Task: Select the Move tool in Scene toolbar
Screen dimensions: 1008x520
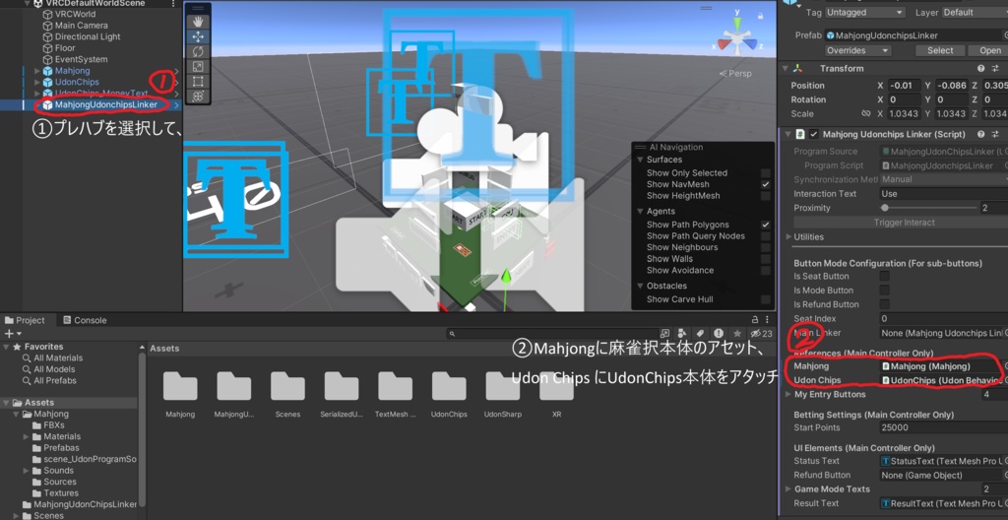Action: pos(198,37)
